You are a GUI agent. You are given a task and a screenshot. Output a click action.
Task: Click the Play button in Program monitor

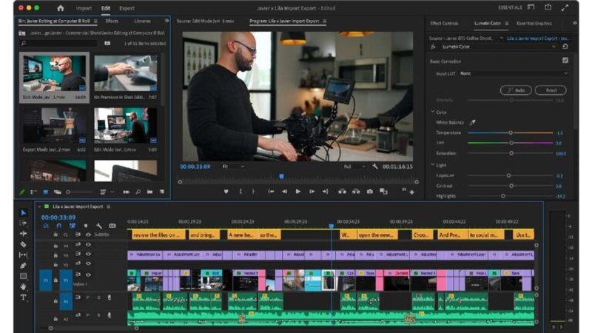point(298,192)
